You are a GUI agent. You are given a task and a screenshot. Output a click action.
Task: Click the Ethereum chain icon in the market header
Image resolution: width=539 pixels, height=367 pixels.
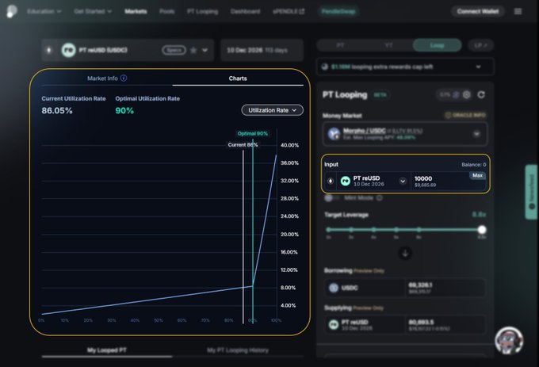click(49, 50)
